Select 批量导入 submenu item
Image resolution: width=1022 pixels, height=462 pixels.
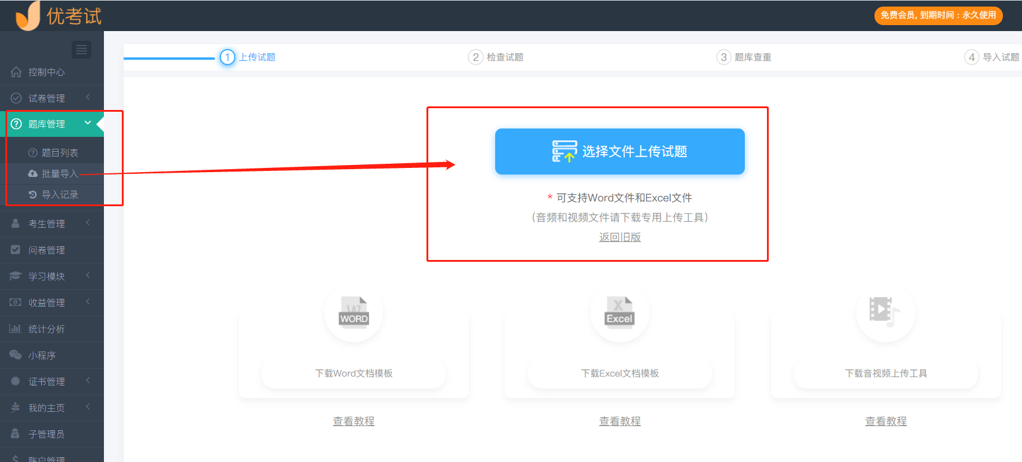[x=52, y=173]
